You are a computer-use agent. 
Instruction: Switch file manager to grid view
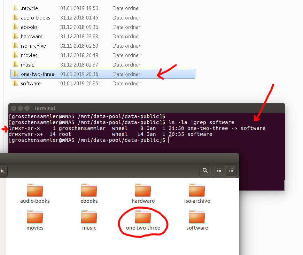(x=231, y=170)
